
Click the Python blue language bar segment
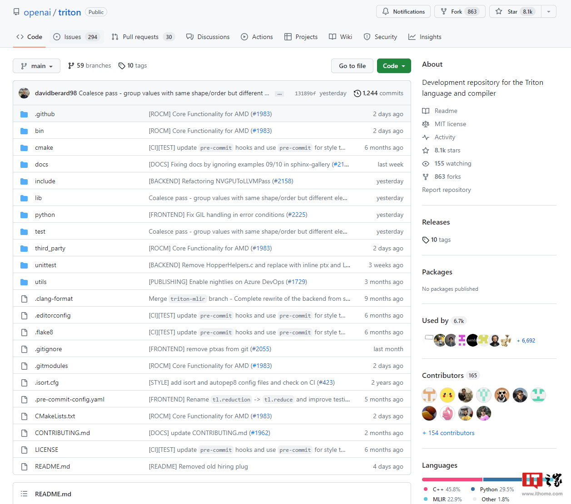502,479
